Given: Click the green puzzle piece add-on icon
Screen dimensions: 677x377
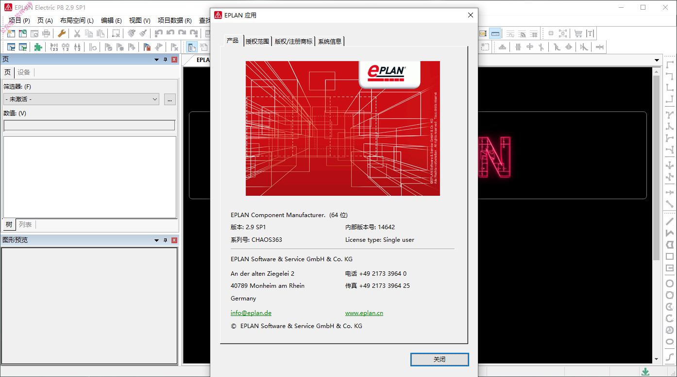Looking at the screenshot, I should pos(38,47).
